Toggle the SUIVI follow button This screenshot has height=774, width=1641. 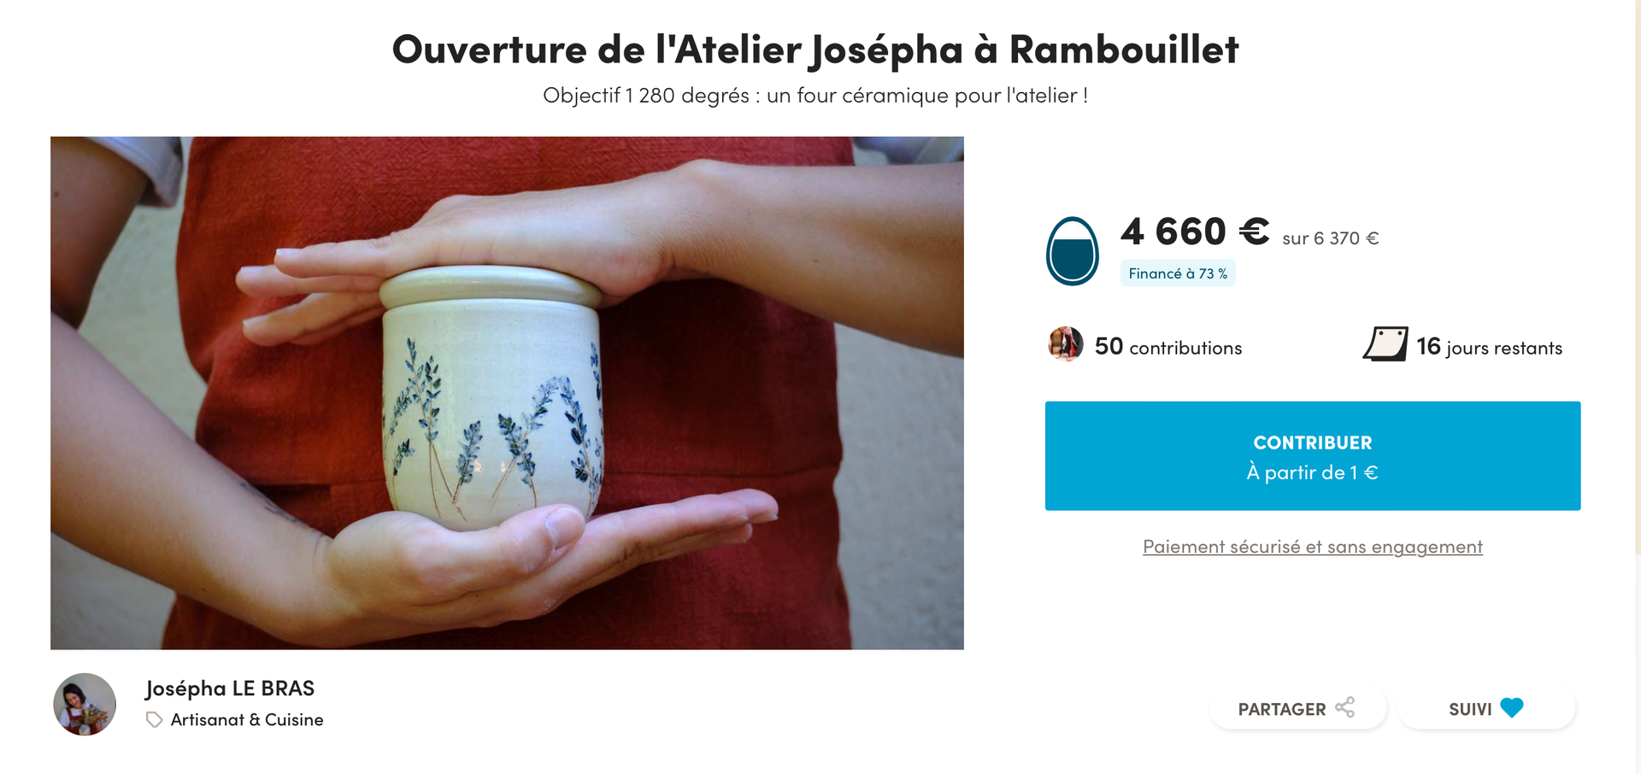pos(1486,708)
